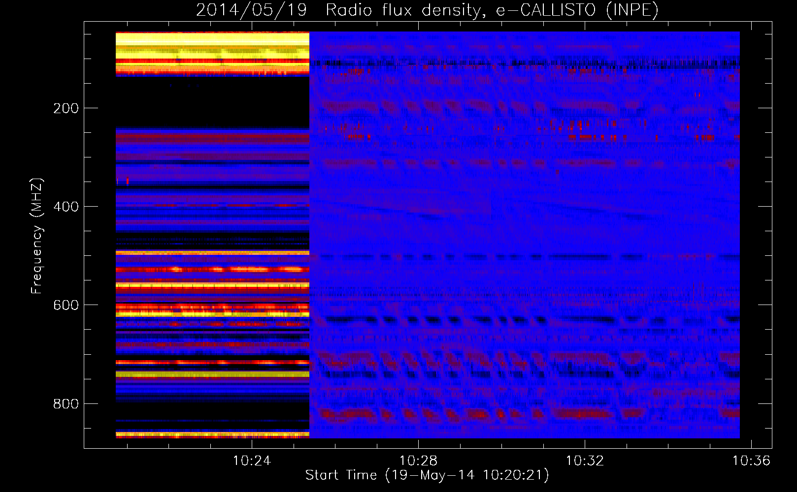Click the 800 frequency tick label
The image size is (797, 492).
pyautogui.click(x=66, y=404)
